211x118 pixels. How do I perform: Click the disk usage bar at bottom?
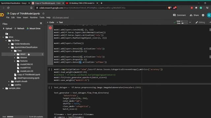[17, 117]
